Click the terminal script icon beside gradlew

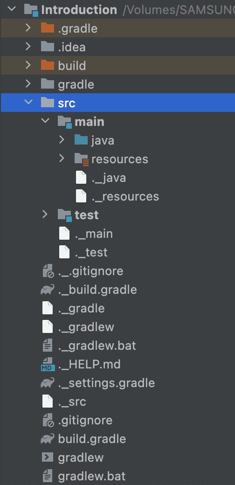(47, 457)
